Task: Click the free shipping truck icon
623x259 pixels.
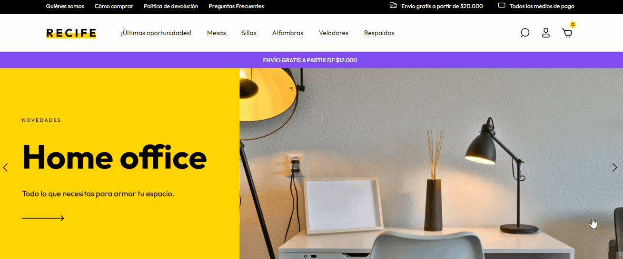Action: click(x=393, y=6)
